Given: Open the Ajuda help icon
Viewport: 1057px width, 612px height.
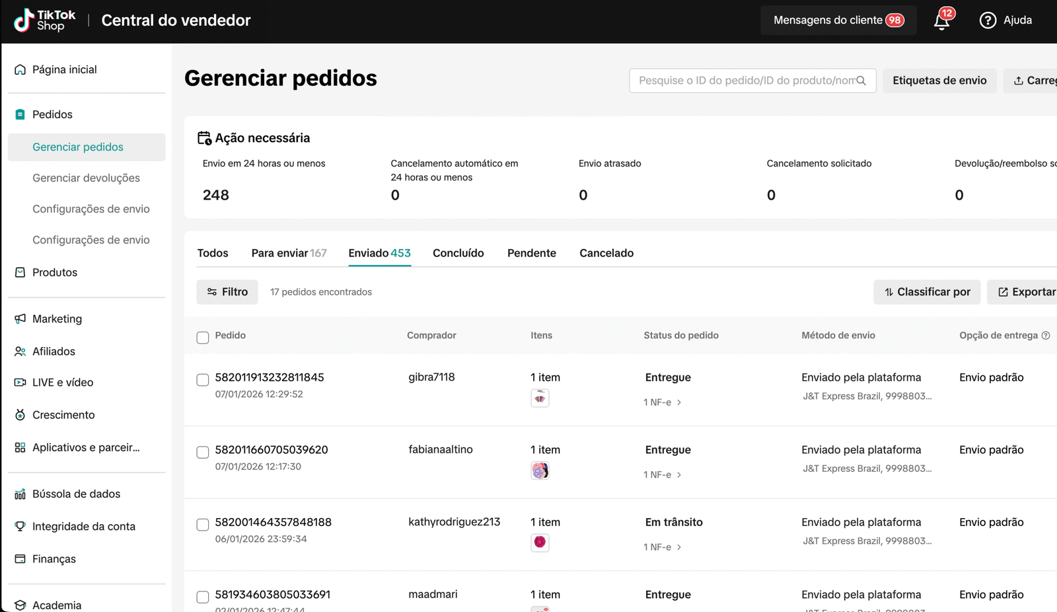Looking at the screenshot, I should (988, 20).
